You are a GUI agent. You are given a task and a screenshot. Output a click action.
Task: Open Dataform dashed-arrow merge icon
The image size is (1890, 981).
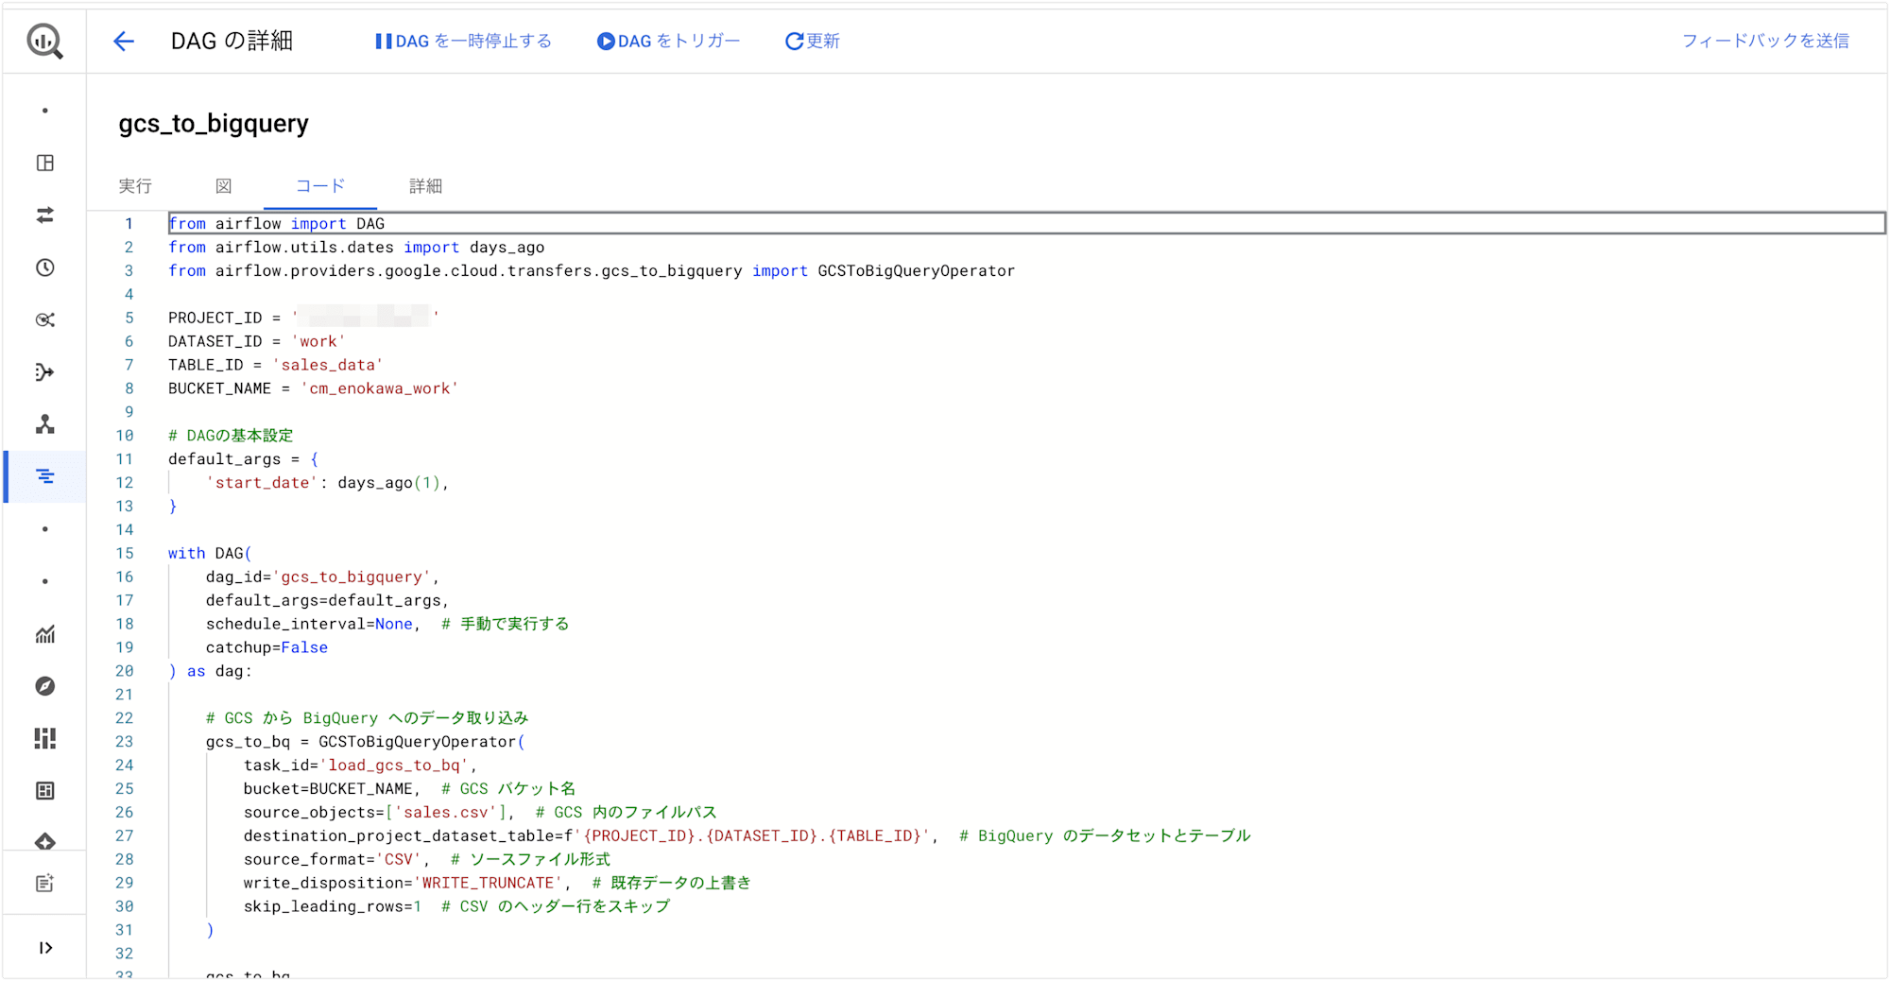tap(44, 372)
